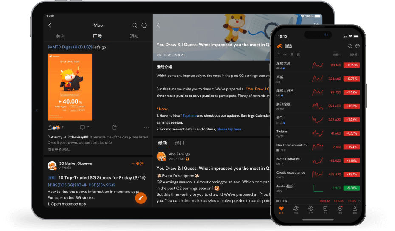Follow SG Market Observer with 关注 button

coord(138,163)
